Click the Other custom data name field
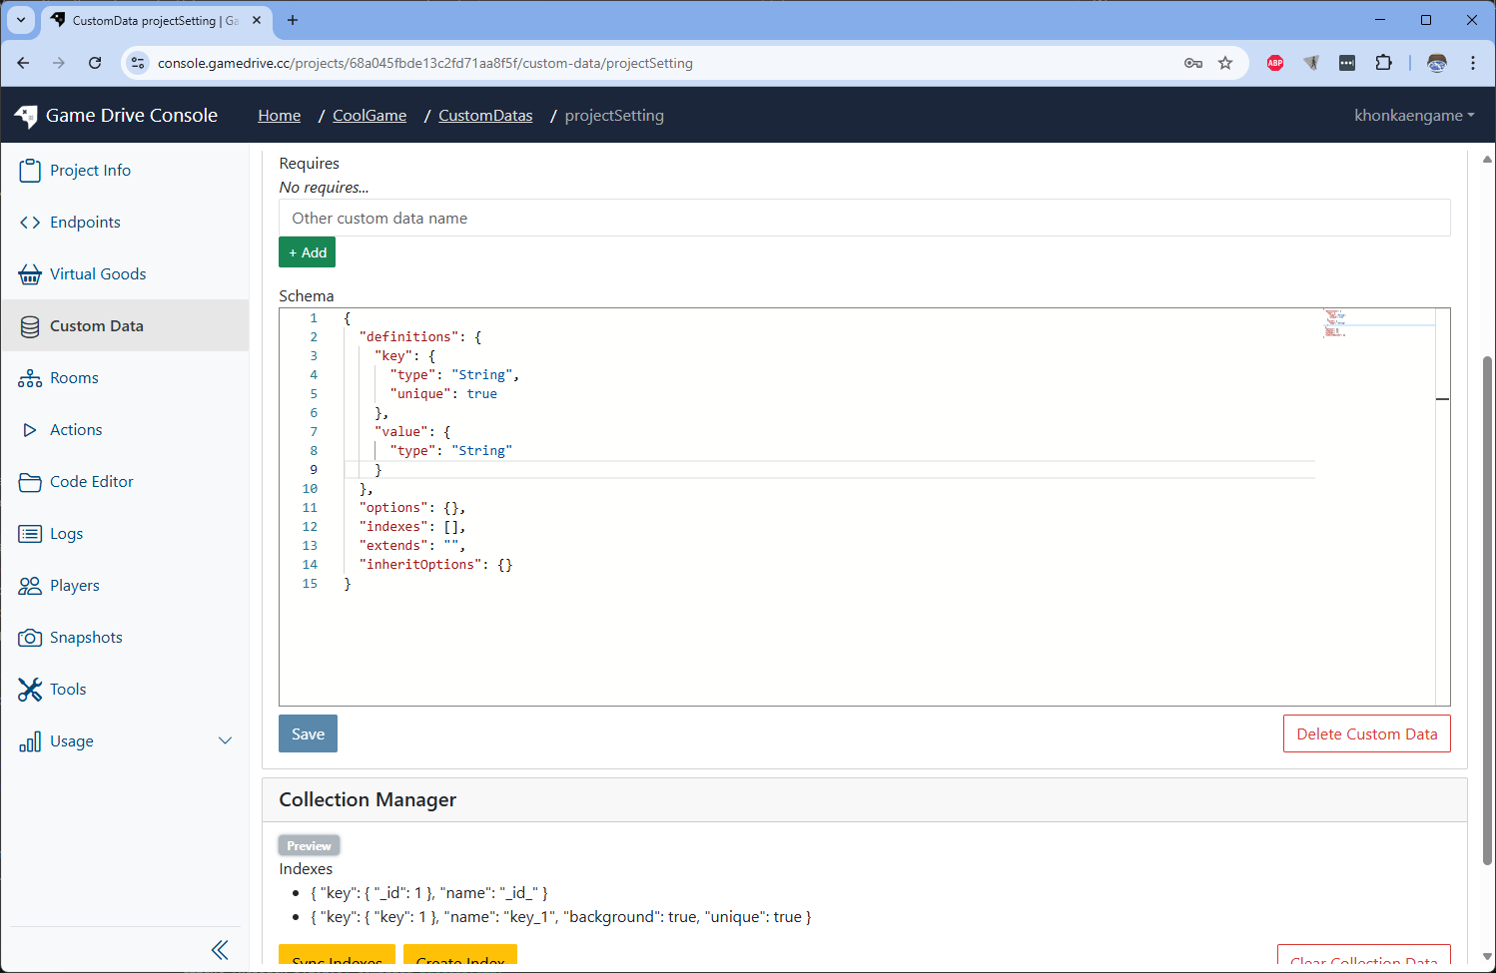Screen dimensions: 1496x973 click(x=864, y=218)
